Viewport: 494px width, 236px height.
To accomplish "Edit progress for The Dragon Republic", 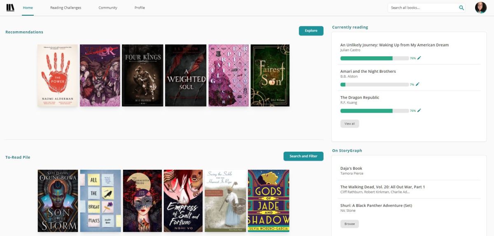I will (x=419, y=111).
